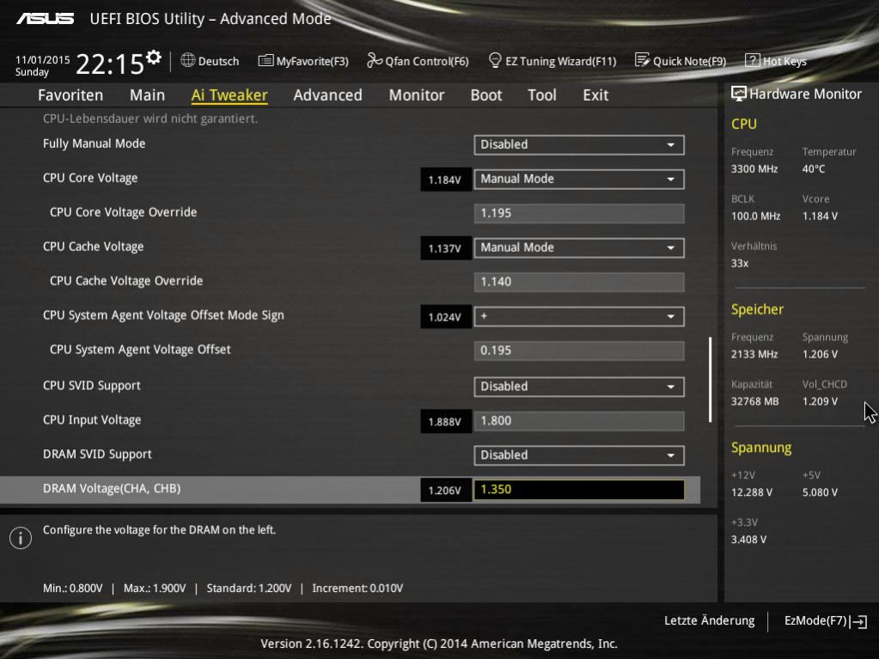Click the Qfan Control fan icon
This screenshot has width=879, height=659.
click(374, 60)
